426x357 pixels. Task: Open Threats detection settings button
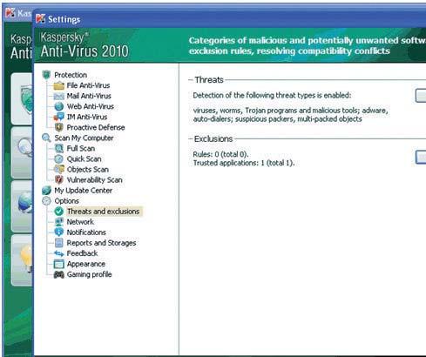pos(421,96)
